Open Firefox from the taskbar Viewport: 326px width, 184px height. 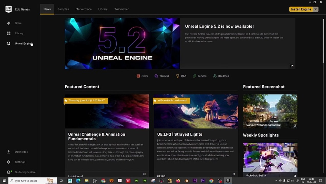pos(178,181)
